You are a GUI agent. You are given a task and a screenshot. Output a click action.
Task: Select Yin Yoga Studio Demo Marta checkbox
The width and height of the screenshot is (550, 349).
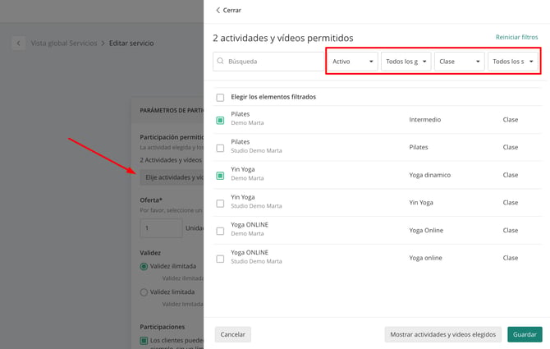click(220, 204)
